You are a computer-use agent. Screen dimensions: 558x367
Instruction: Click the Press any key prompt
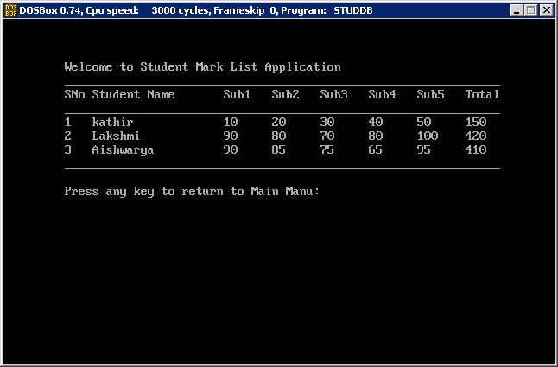coord(192,192)
